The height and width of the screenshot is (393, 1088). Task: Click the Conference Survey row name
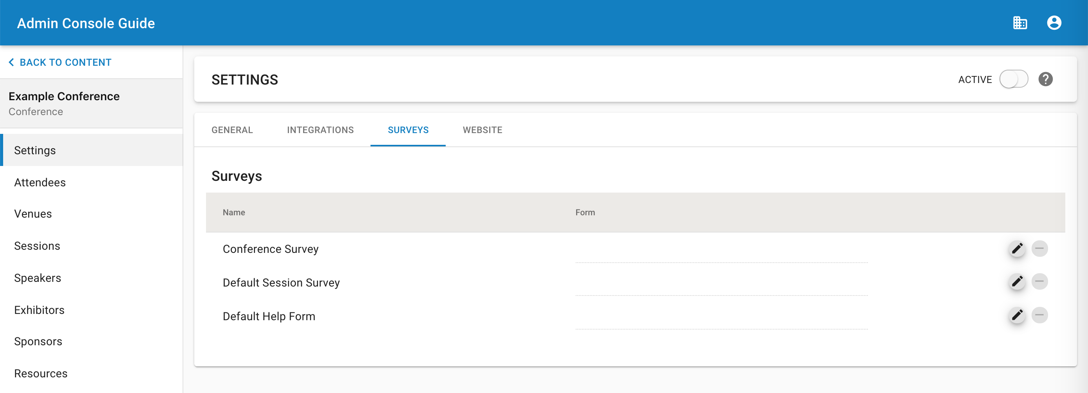tap(270, 249)
